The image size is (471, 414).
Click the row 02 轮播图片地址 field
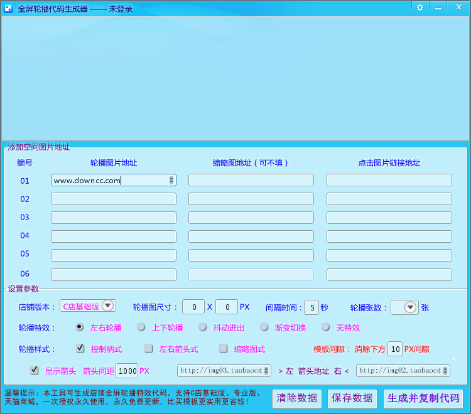coord(113,199)
